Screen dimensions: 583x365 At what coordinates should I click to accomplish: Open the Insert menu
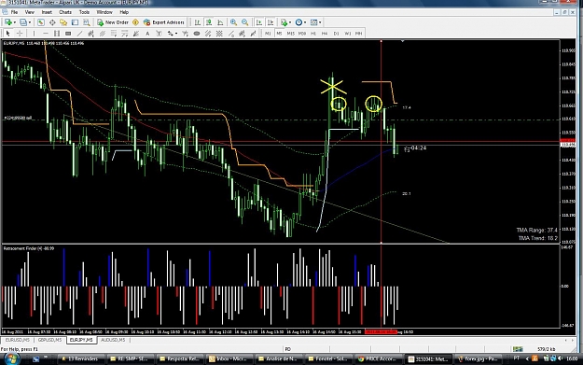tap(47, 12)
